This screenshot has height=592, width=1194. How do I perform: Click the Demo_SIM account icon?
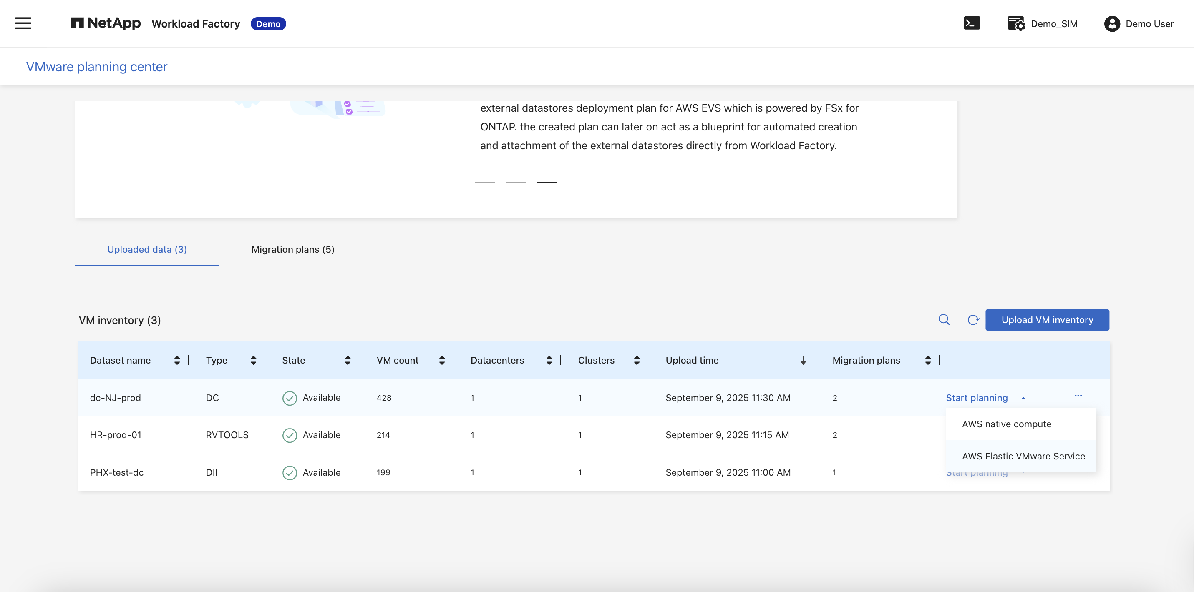1016,23
